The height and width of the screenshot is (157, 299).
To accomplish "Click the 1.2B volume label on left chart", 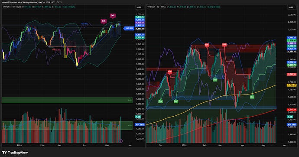I will point(138,117).
